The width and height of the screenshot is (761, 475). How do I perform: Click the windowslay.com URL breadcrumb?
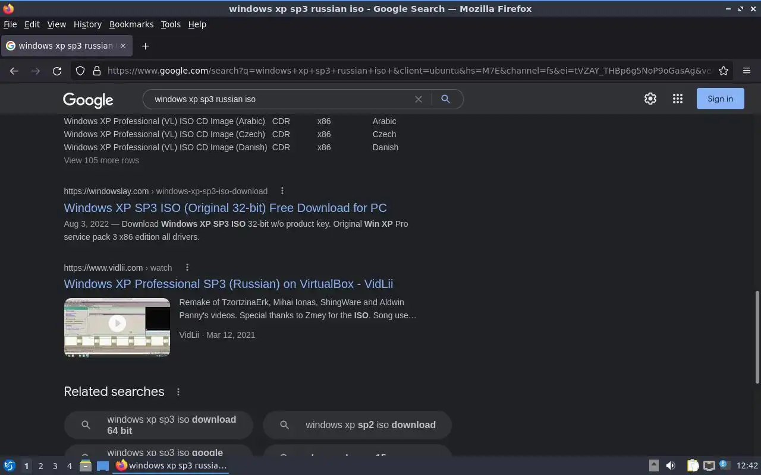(166, 191)
